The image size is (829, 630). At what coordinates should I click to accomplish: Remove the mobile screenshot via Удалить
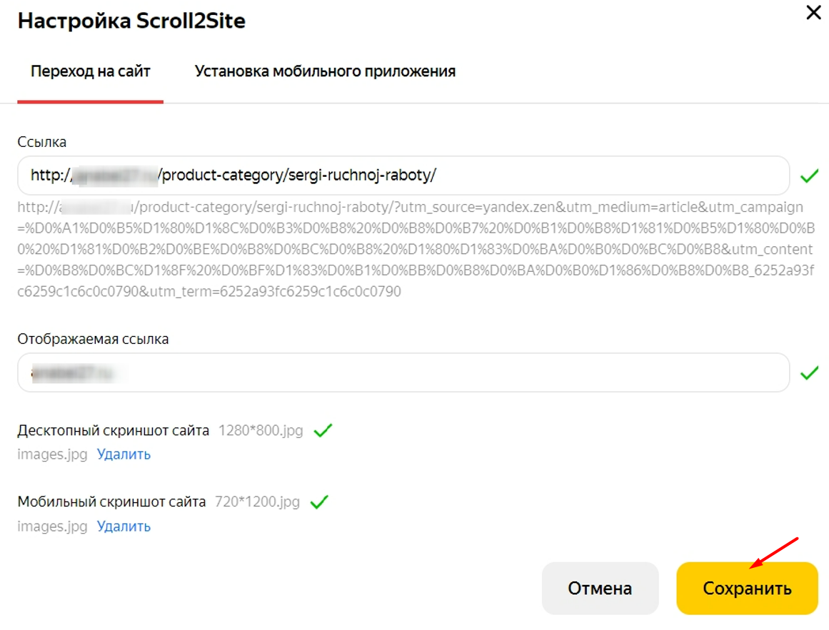[124, 527]
